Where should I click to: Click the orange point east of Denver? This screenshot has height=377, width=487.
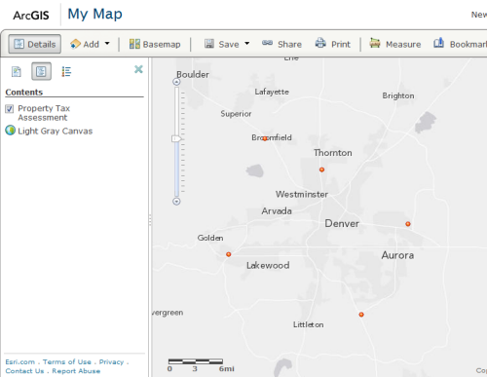(408, 224)
